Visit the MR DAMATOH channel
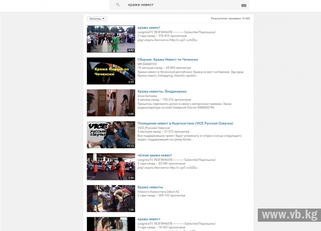 [x=147, y=64]
